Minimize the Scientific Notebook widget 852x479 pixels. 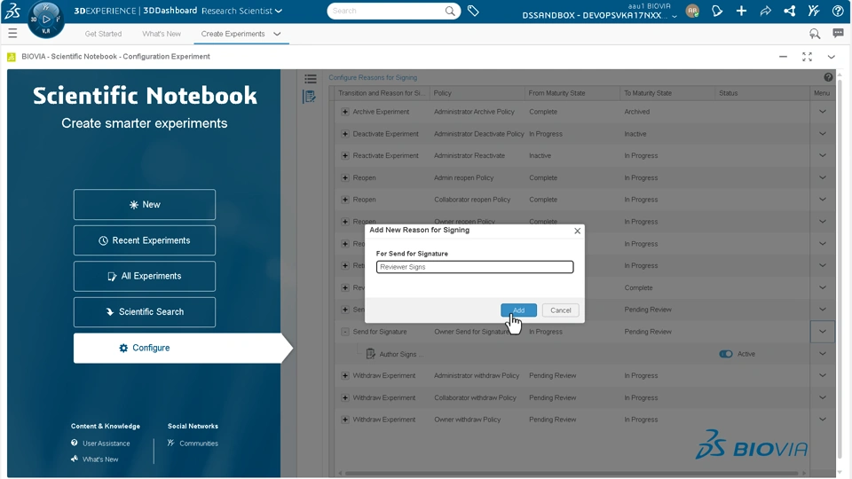click(783, 57)
